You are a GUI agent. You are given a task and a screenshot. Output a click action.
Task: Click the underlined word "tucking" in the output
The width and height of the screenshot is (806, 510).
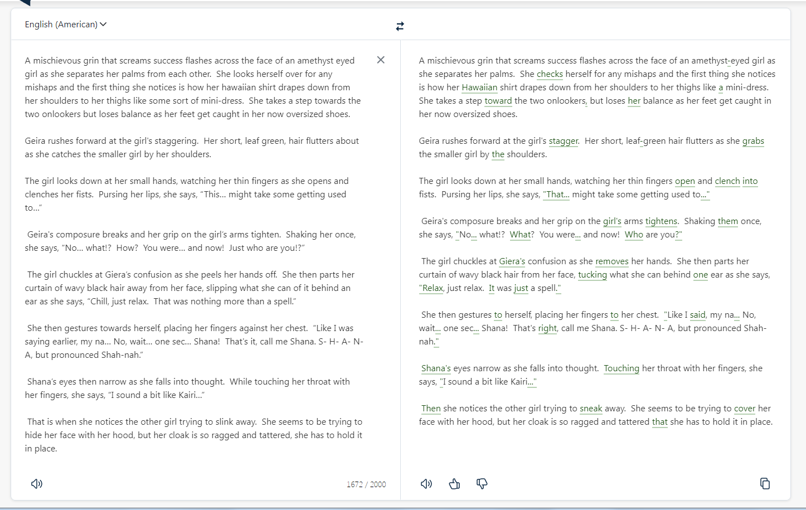click(x=593, y=275)
